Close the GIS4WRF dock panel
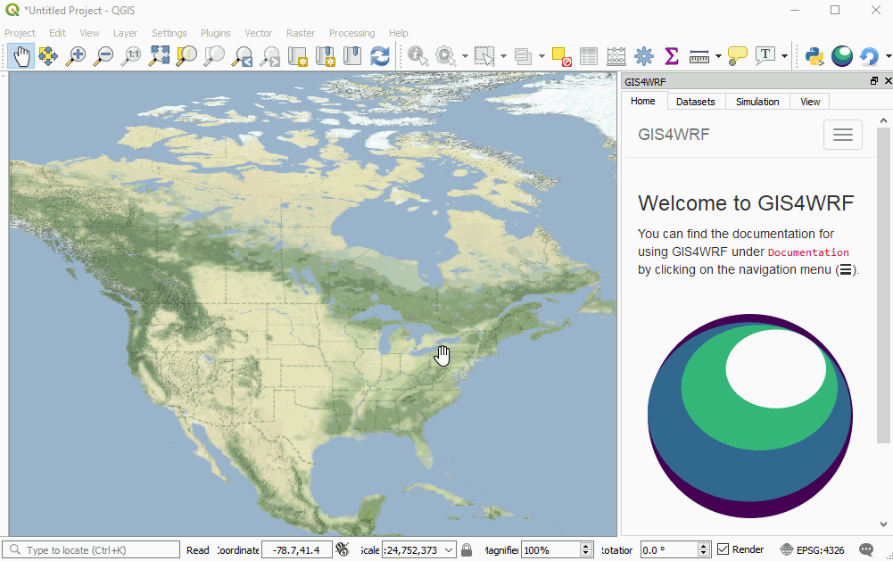893x561 pixels. click(888, 81)
